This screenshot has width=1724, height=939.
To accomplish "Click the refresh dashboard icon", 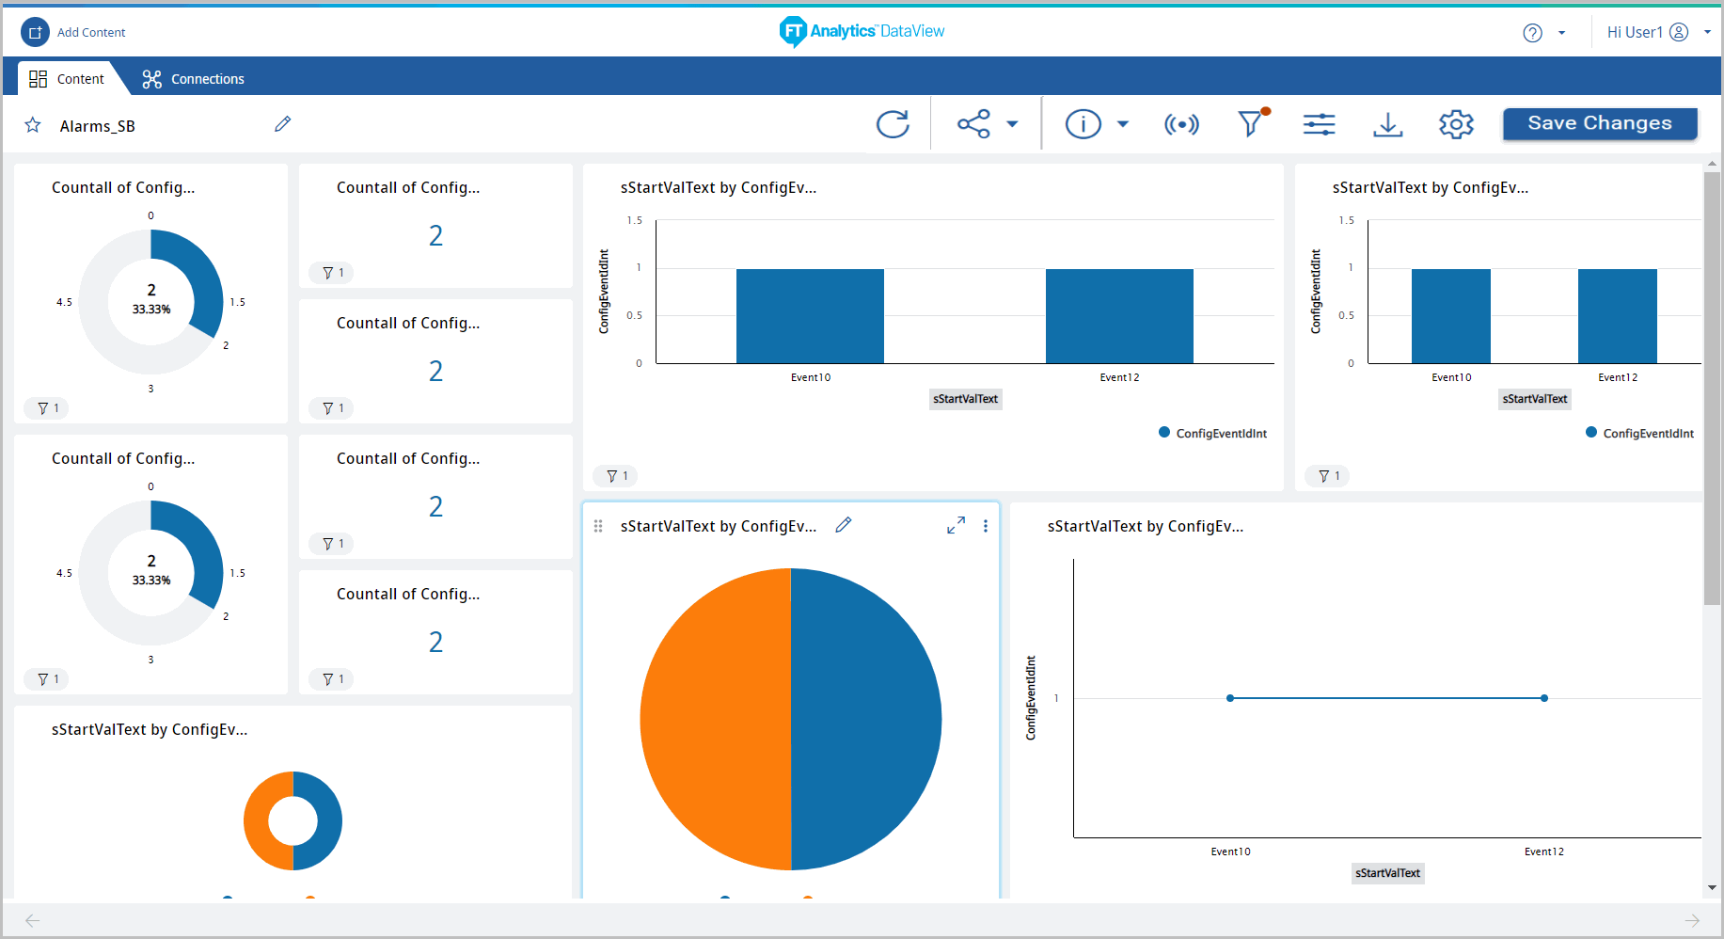I will [893, 124].
